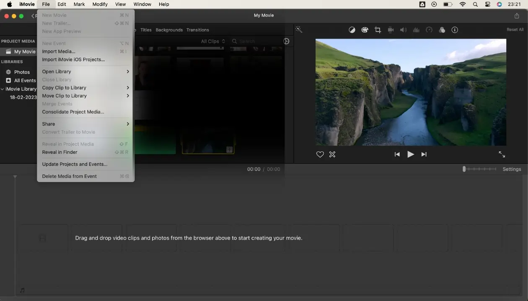Open the clip Speed controls
528x301 pixels.
(x=429, y=30)
